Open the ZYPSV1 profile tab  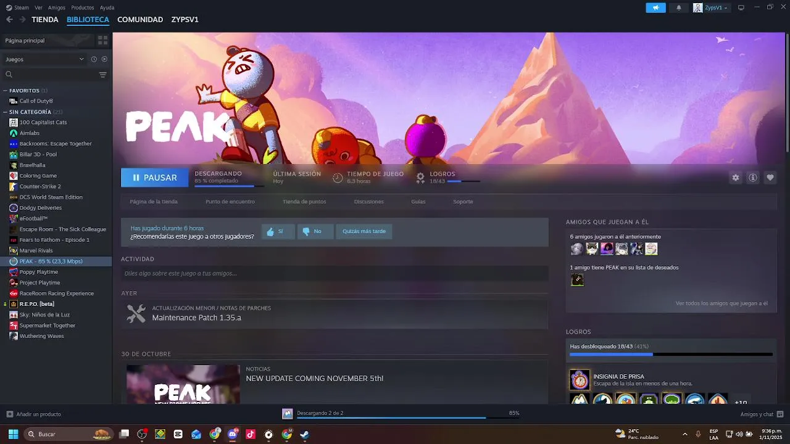click(185, 20)
